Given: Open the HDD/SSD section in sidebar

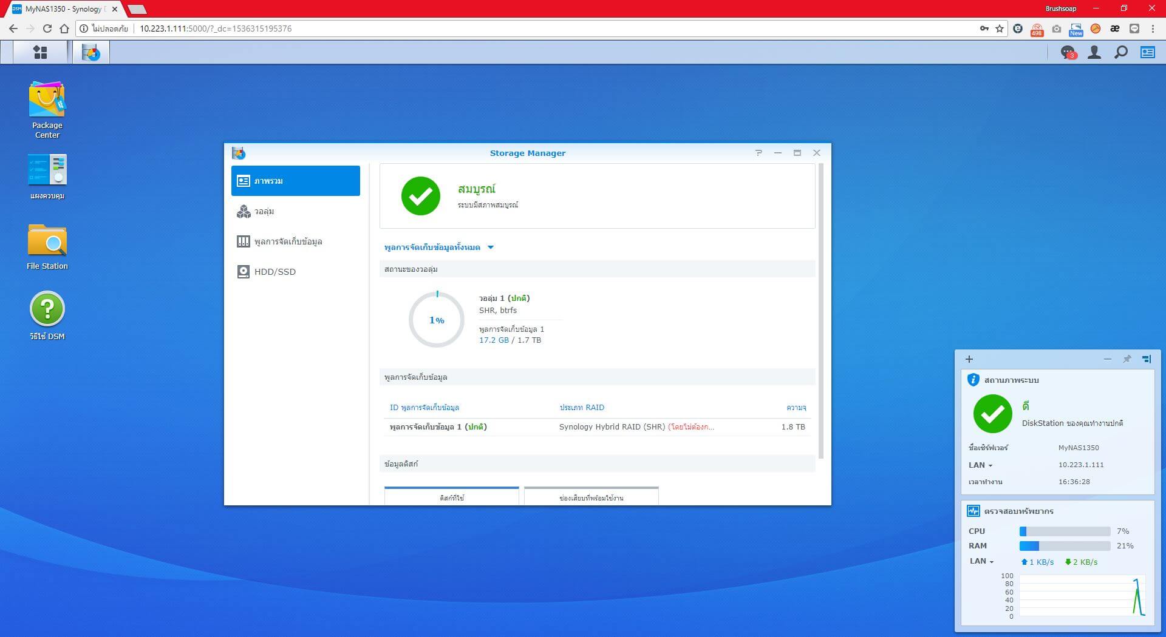Looking at the screenshot, I should point(296,272).
